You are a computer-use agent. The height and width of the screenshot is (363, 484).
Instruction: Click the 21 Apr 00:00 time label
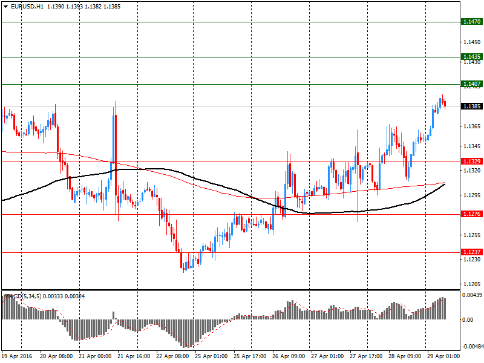[x=95, y=356]
